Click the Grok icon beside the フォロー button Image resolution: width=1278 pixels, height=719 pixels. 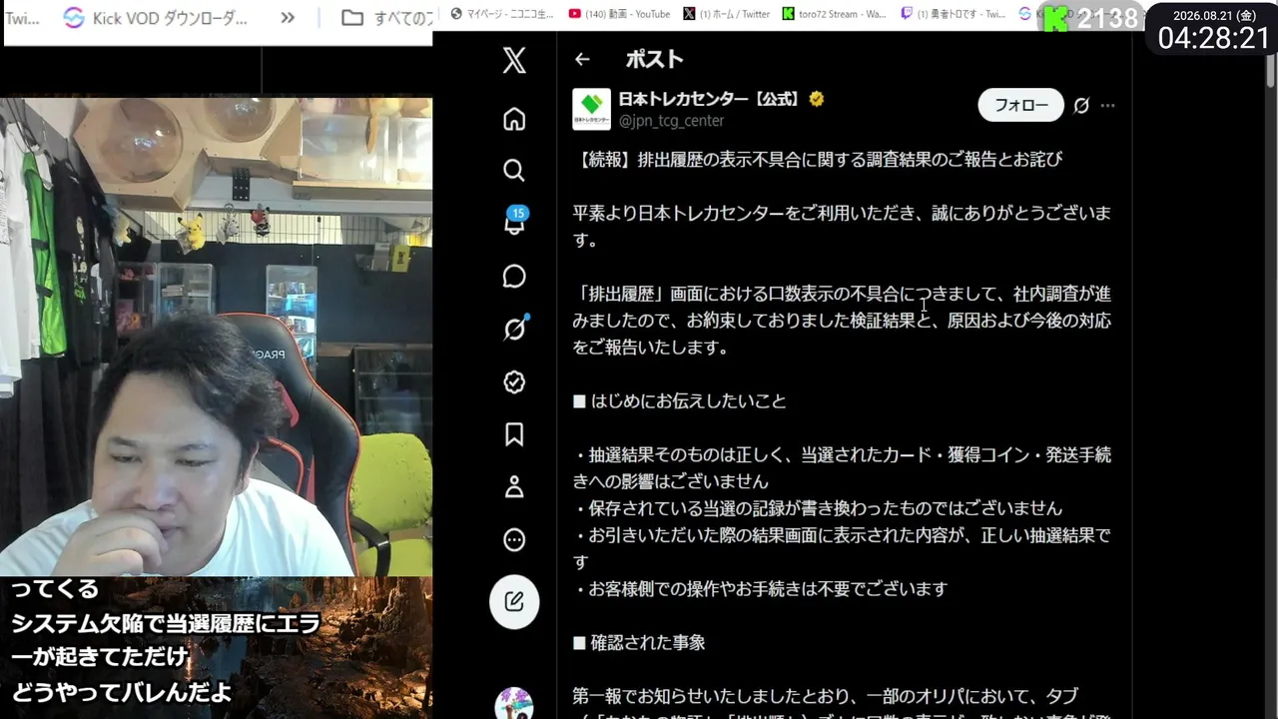pyautogui.click(x=1081, y=106)
